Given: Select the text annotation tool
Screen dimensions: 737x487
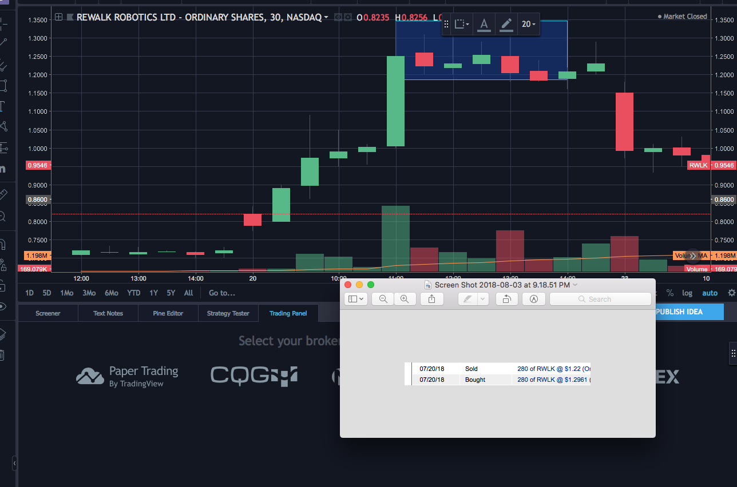Looking at the screenshot, I should point(2,106).
